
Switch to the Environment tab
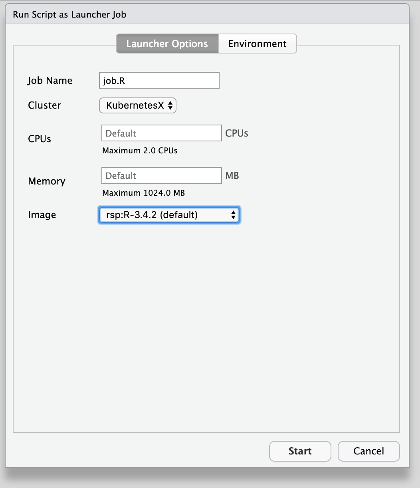[257, 44]
